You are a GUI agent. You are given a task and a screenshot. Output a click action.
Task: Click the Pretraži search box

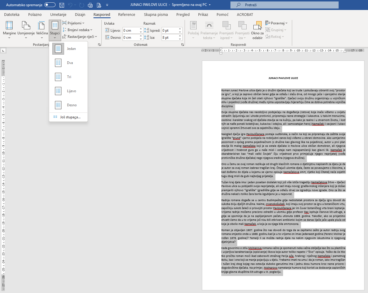click(284, 5)
